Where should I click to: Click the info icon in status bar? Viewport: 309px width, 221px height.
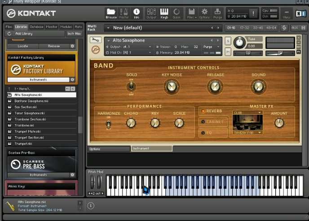[91, 206]
